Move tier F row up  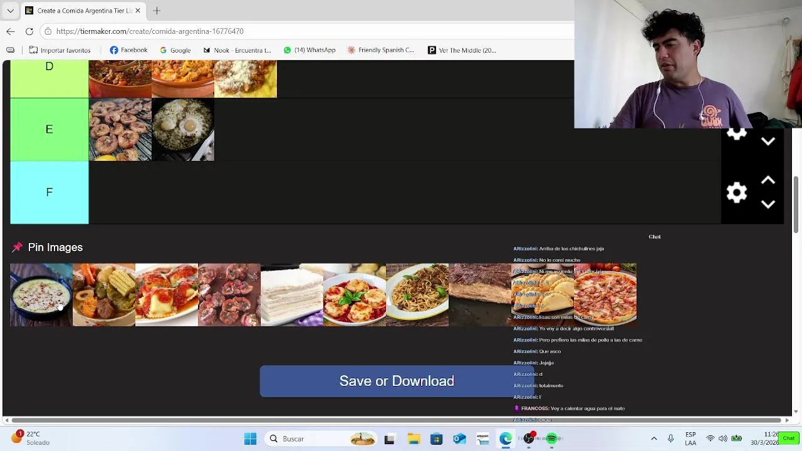tap(768, 181)
